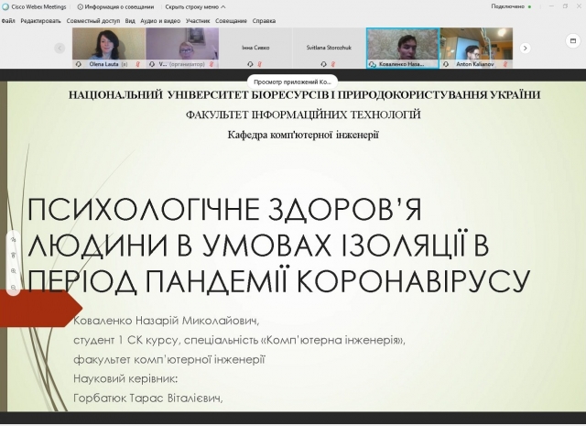The width and height of the screenshot is (586, 426).
Task: Open the Аудио и видео menu
Action: (160, 21)
